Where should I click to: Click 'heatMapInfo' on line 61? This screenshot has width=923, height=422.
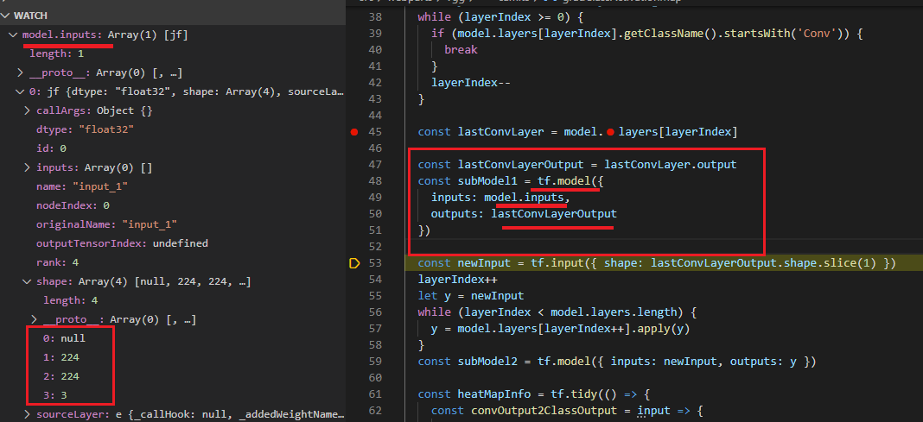(493, 394)
